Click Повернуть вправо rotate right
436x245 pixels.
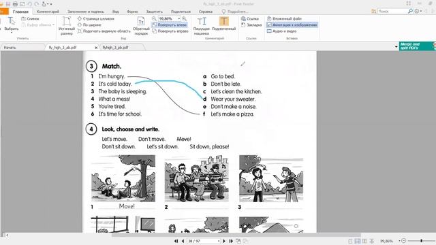[170, 31]
